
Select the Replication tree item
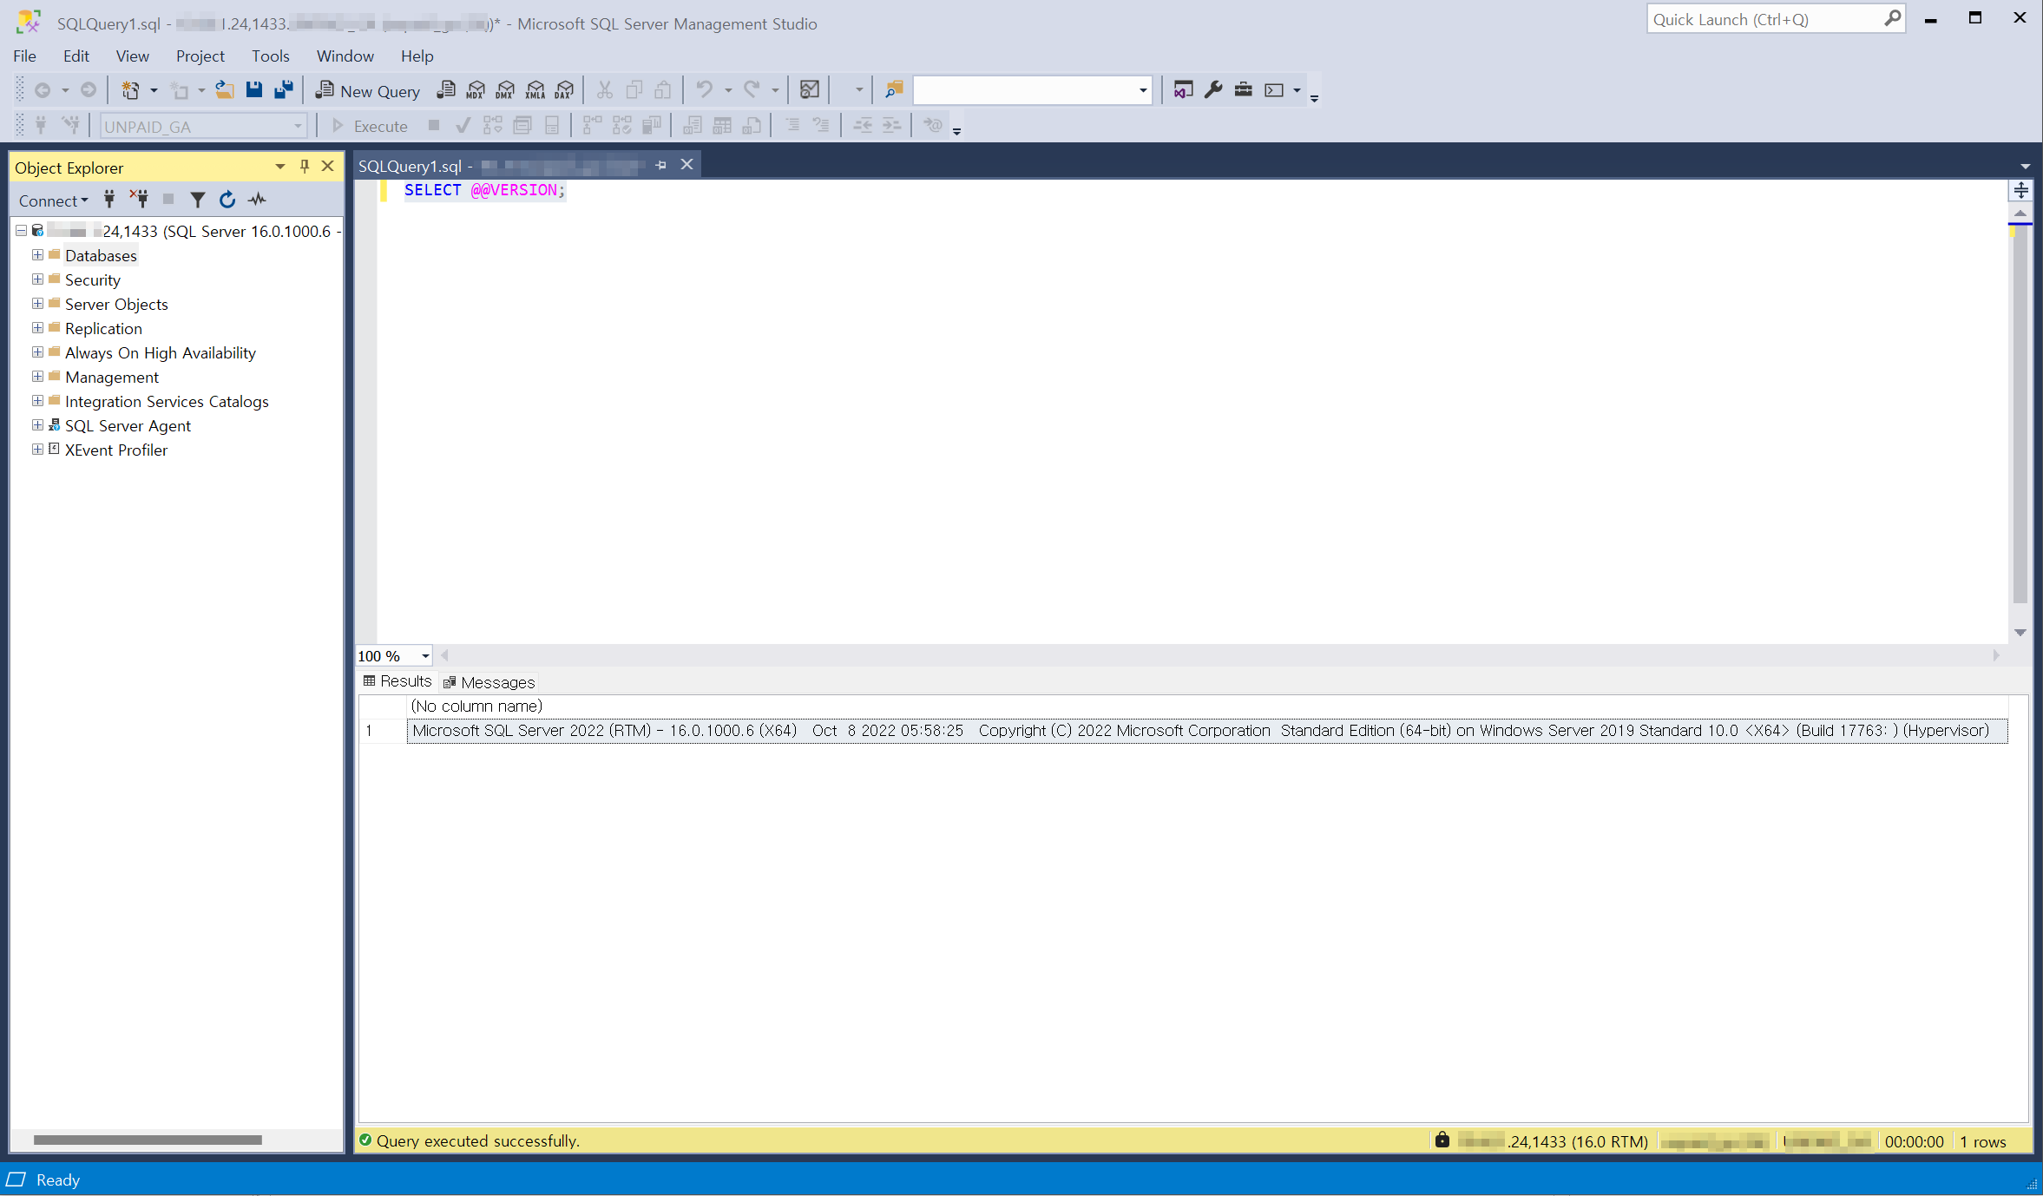[x=103, y=328]
